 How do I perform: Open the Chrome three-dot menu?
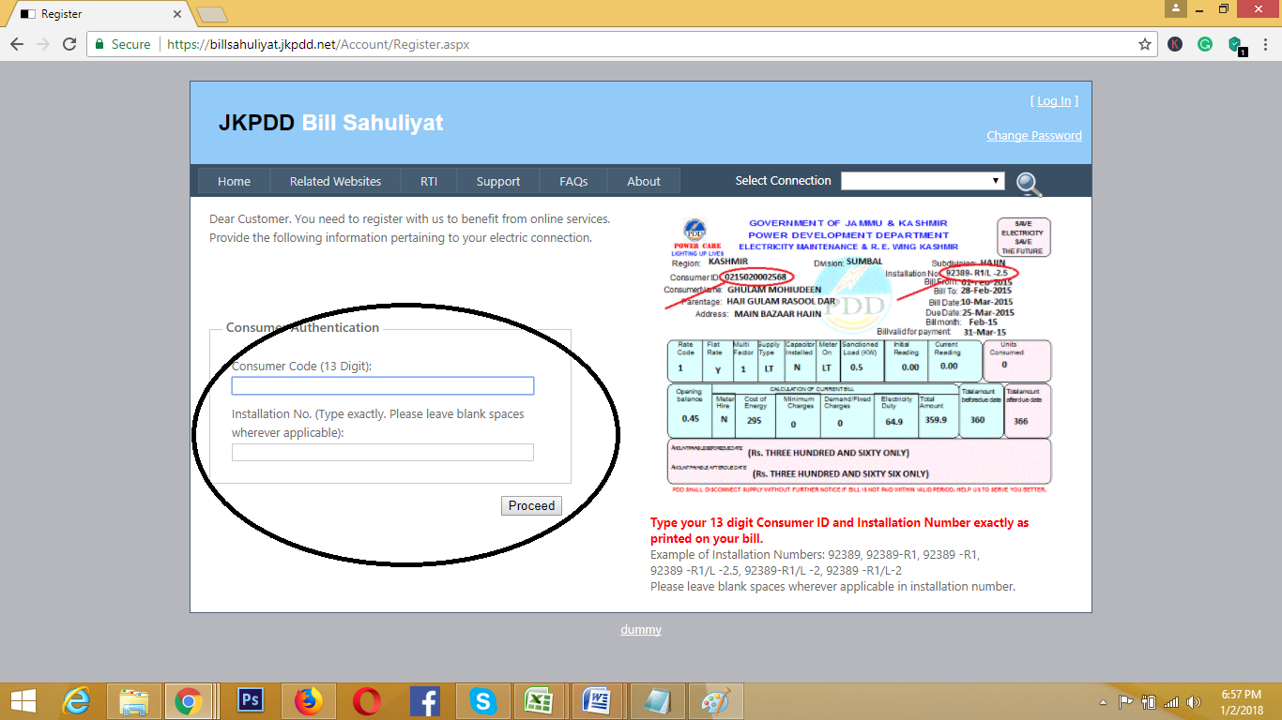[1267, 44]
